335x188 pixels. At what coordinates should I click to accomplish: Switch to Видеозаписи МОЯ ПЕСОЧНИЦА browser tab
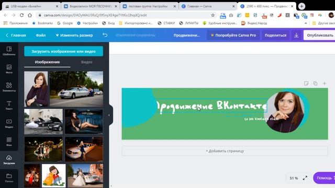point(90,6)
